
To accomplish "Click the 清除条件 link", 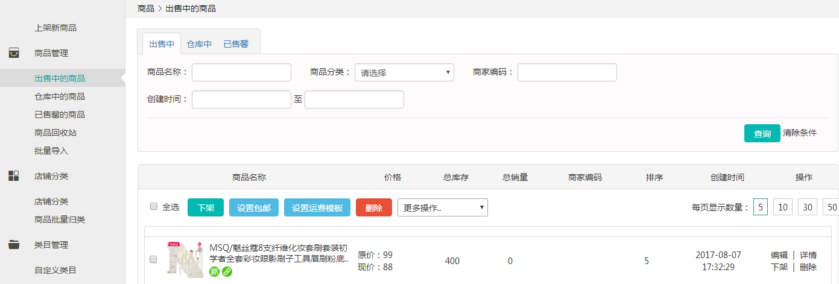I will pos(800,133).
